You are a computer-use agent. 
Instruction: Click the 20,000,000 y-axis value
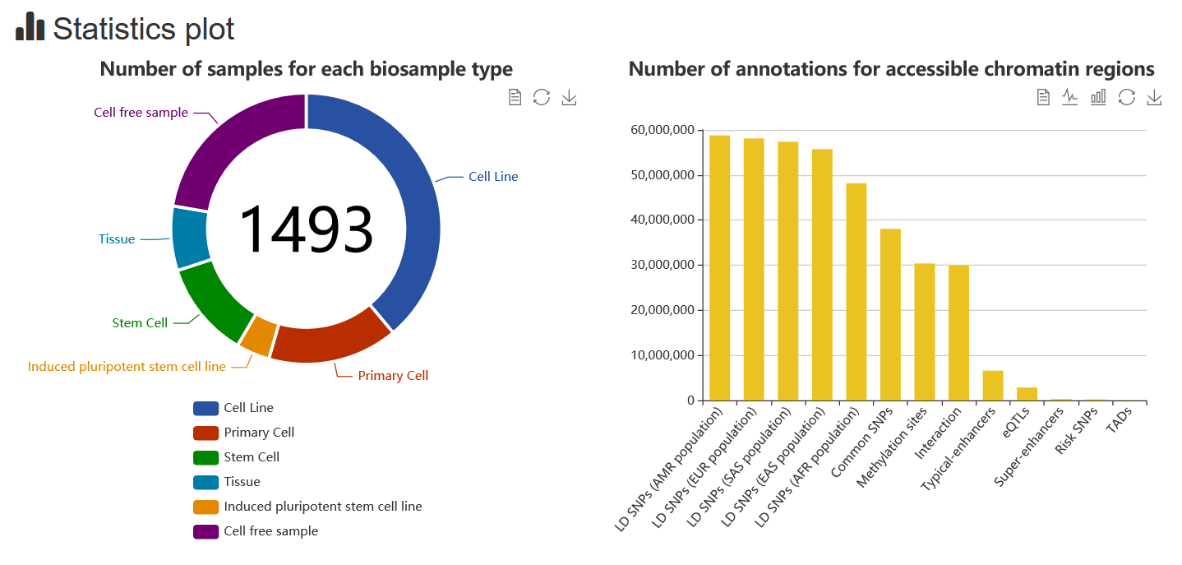point(663,311)
